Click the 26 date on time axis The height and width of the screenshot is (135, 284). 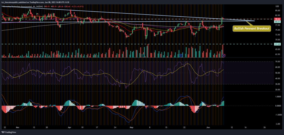click(265, 127)
